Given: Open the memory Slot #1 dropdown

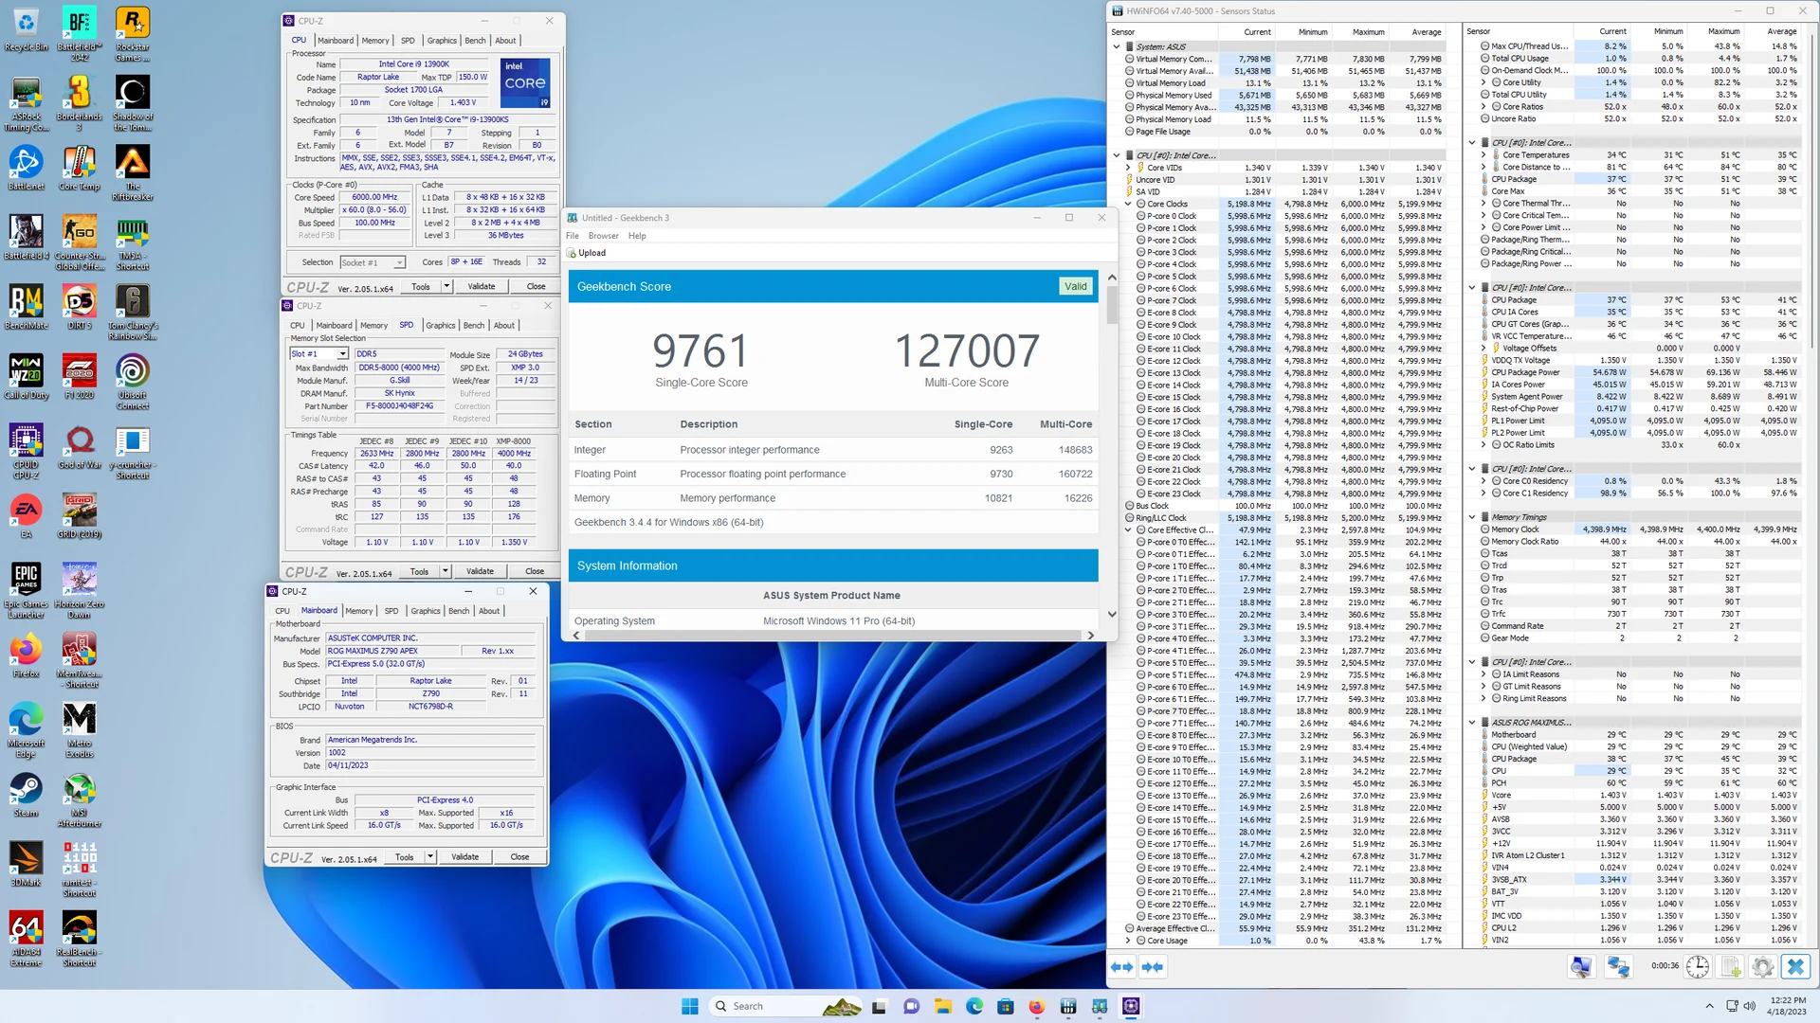Looking at the screenshot, I should click(342, 354).
